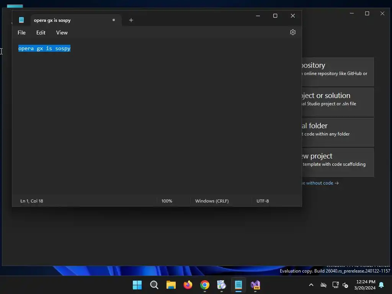
Task: Select the 'opera gx is sospy' tab
Action: pos(76,20)
